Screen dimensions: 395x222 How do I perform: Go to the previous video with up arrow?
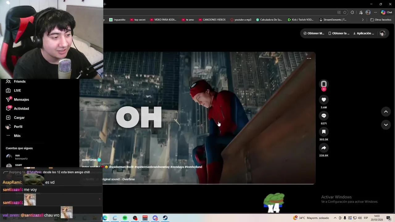point(386,112)
